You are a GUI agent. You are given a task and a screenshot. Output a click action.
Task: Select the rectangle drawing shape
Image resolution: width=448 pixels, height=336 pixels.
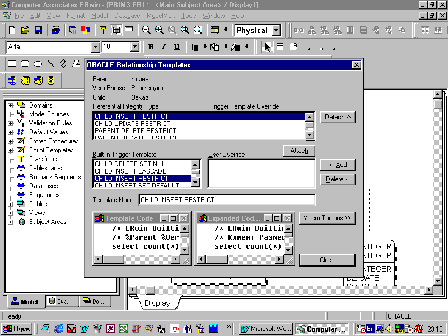12,63
